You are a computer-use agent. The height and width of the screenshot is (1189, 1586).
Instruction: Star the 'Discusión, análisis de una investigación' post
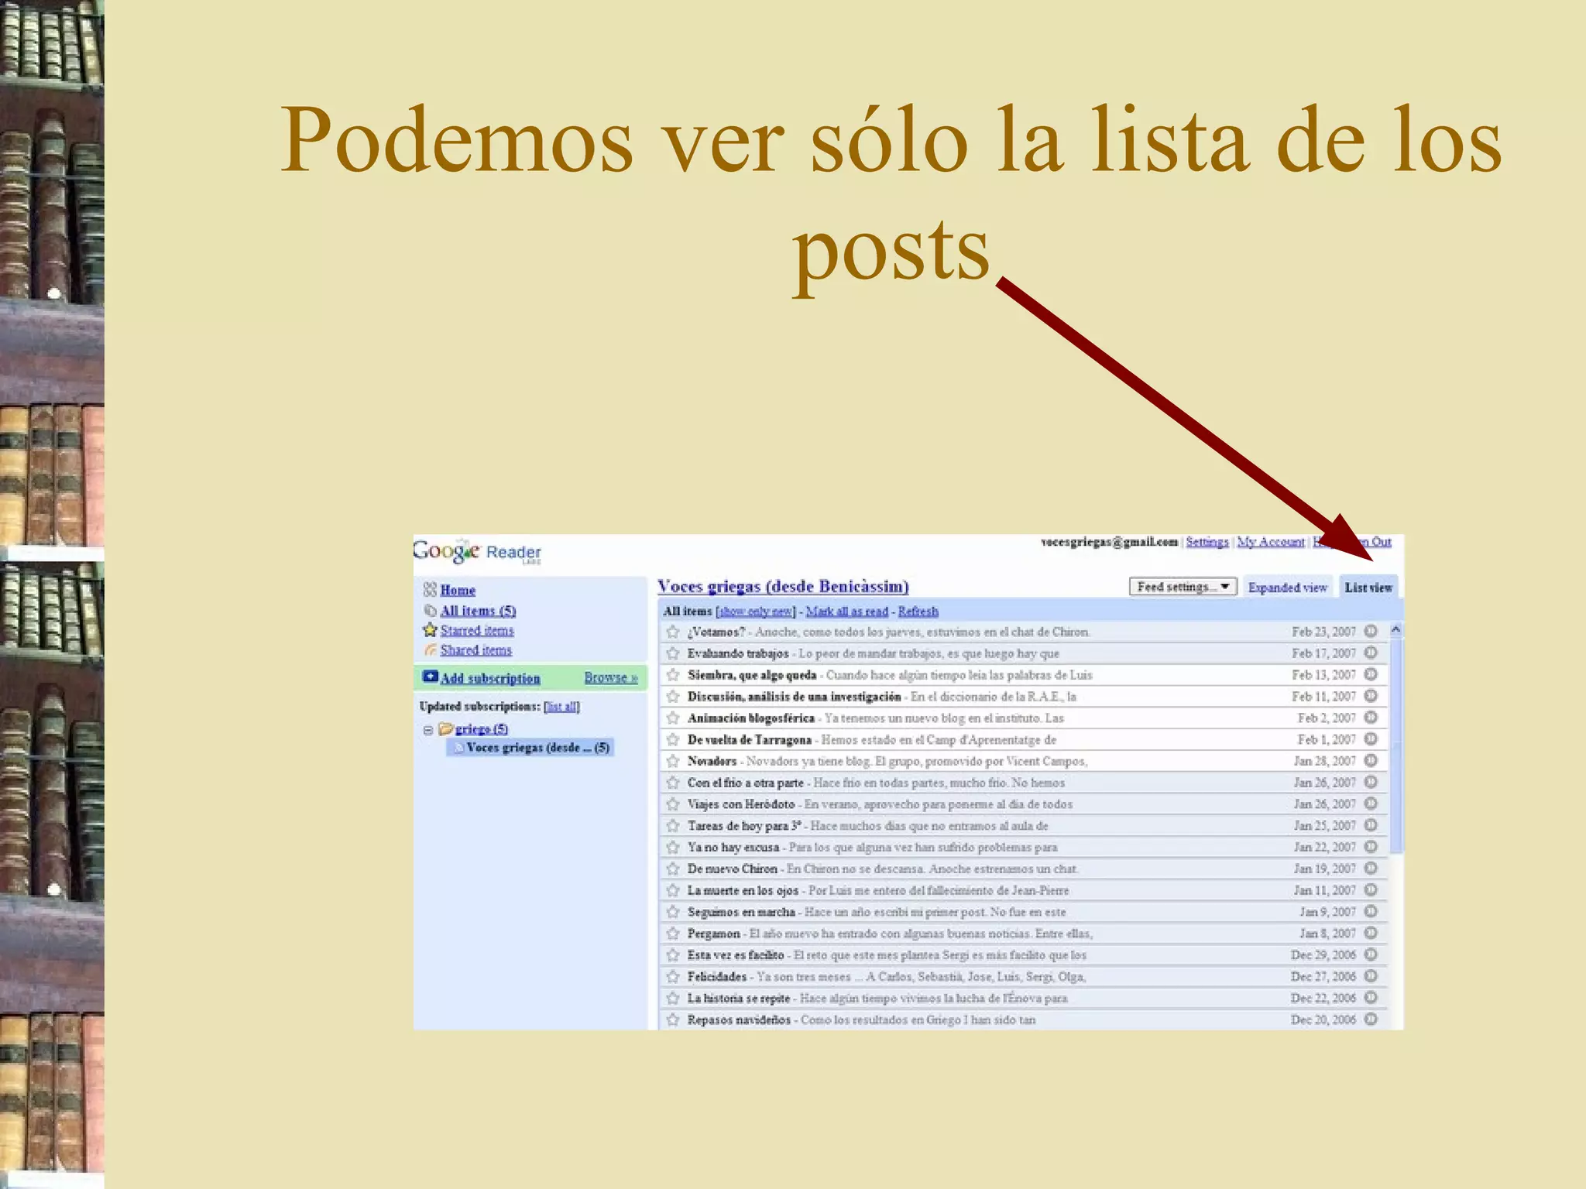coord(673,696)
